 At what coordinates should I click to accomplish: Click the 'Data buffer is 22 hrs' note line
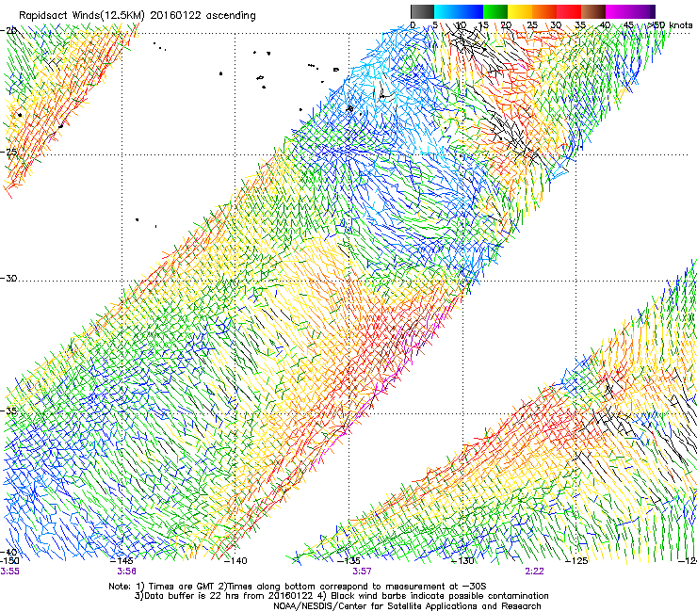[x=341, y=596]
